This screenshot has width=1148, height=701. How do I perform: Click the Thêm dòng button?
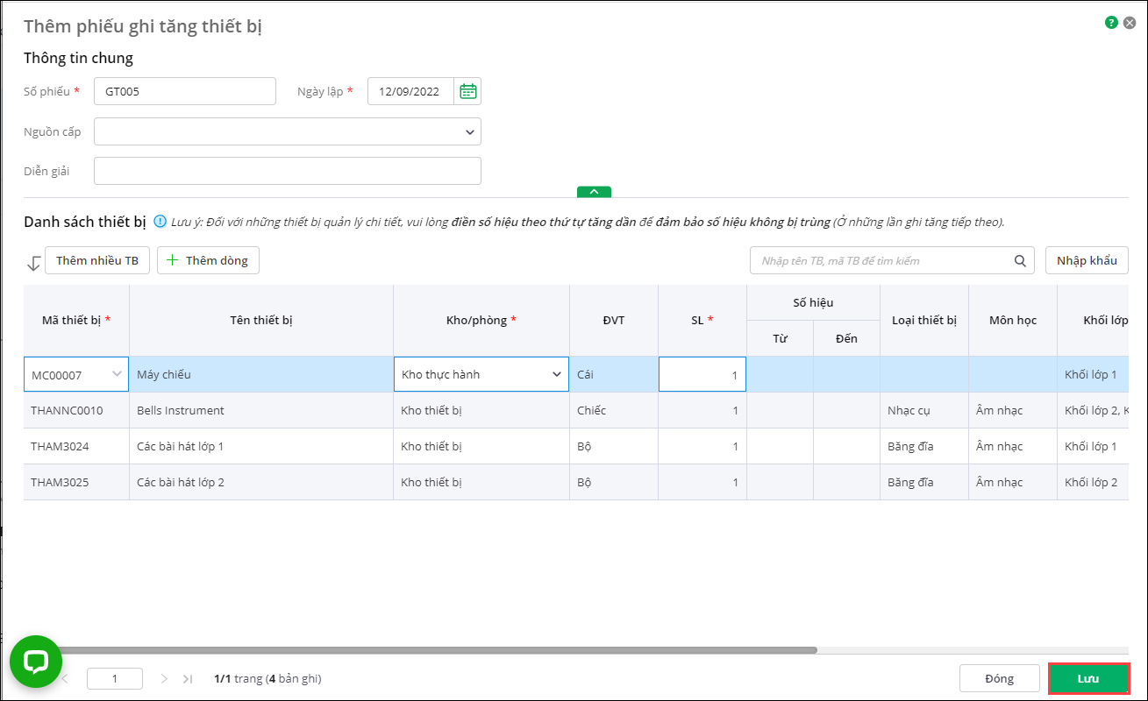[x=208, y=260]
